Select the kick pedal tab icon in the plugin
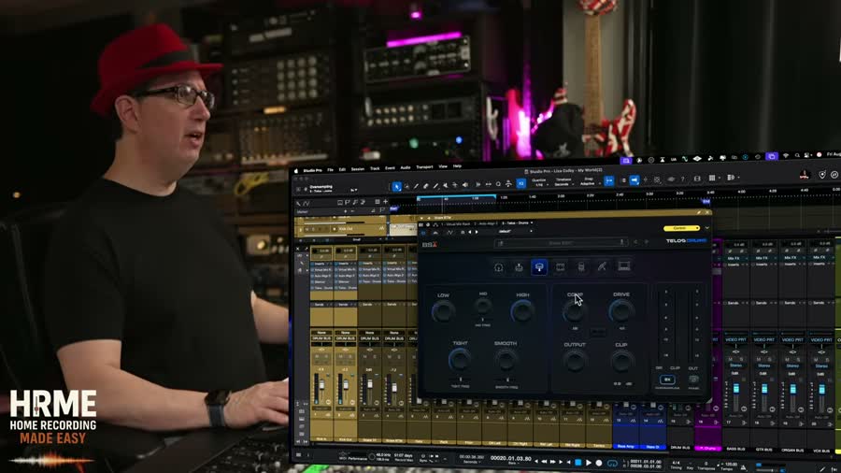This screenshot has height=473, width=841. (519, 267)
